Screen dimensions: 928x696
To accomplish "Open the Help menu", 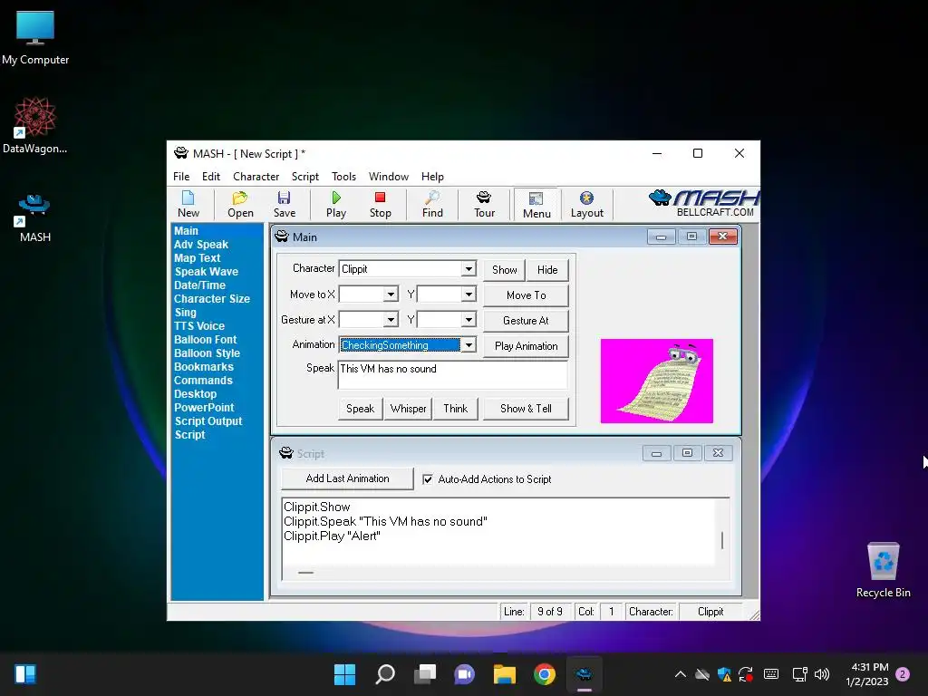I will point(432,177).
